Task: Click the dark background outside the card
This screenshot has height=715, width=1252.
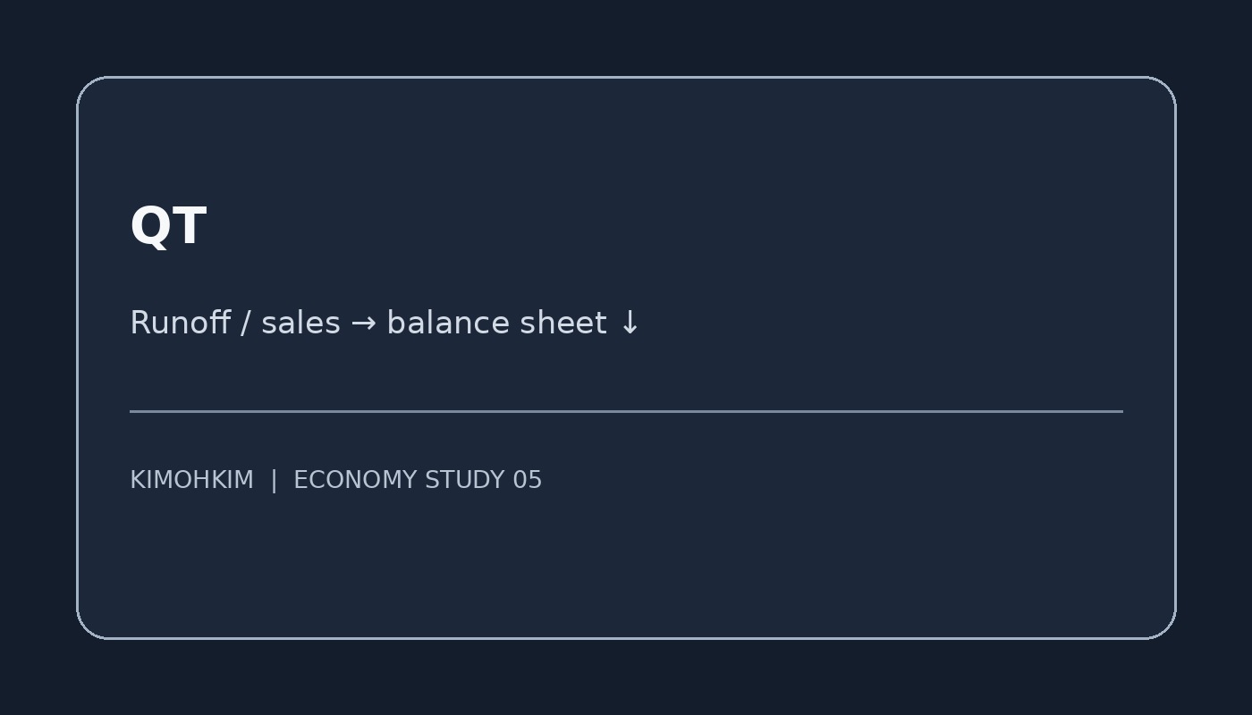Action: [626, 36]
